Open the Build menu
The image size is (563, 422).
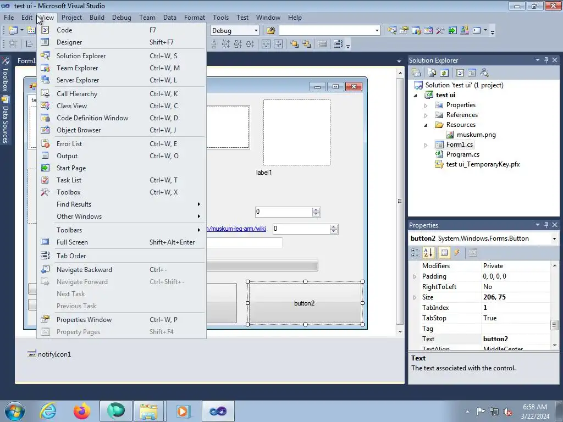point(97,18)
